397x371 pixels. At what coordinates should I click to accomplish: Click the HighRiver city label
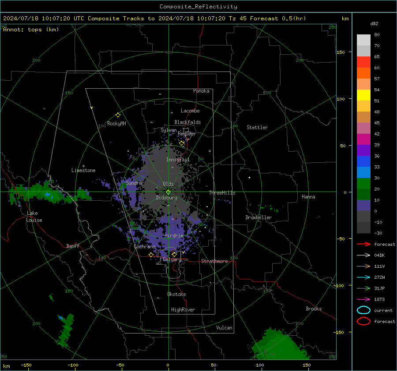point(183,310)
